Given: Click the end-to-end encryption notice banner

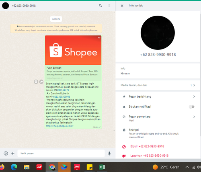Looking at the screenshot, I should tap(56, 28).
